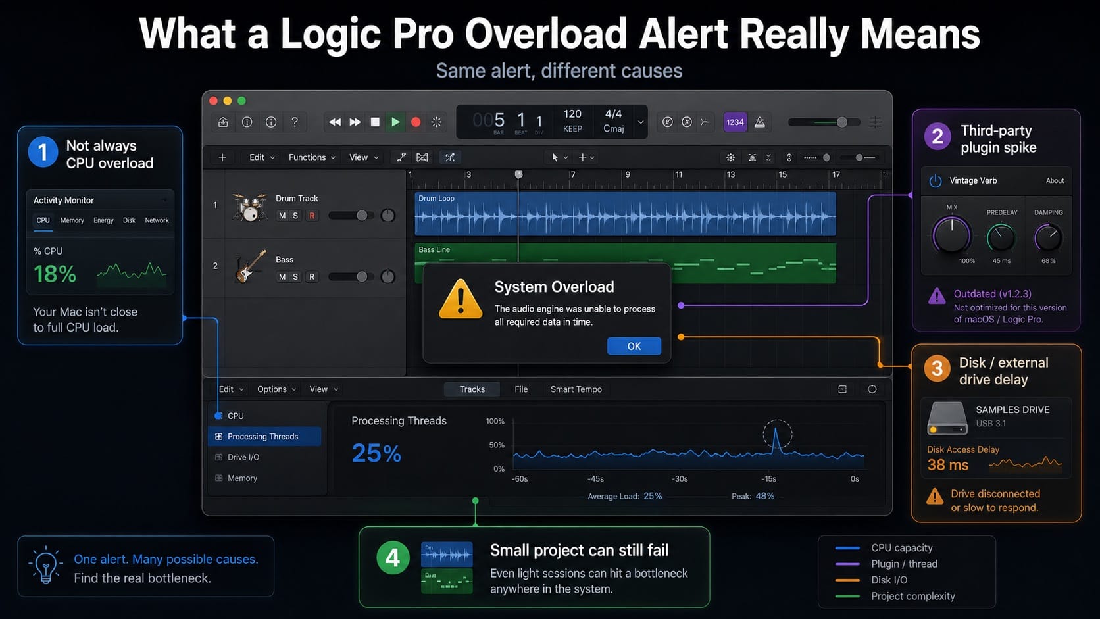Click the Fast Forward transport button
The width and height of the screenshot is (1100, 619).
pyautogui.click(x=355, y=122)
